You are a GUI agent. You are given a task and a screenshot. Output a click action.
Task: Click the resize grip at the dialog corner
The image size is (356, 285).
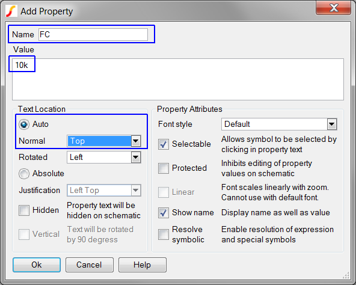tap(346, 275)
